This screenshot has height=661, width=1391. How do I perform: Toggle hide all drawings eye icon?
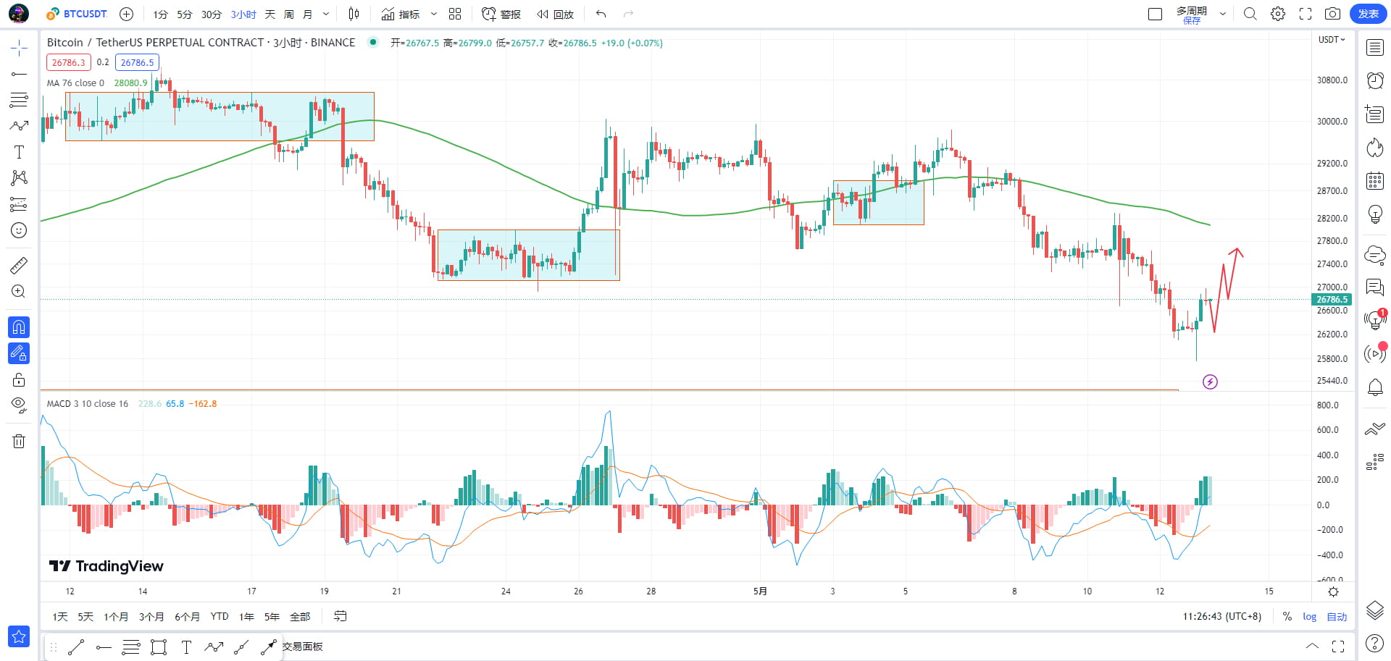(x=19, y=405)
